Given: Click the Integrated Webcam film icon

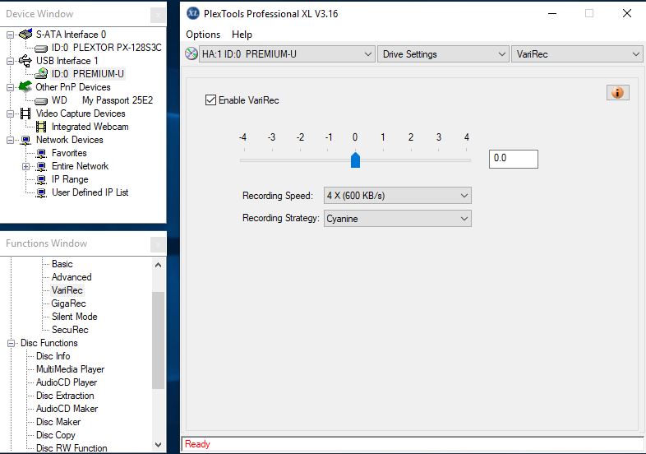Looking at the screenshot, I should click(41, 127).
